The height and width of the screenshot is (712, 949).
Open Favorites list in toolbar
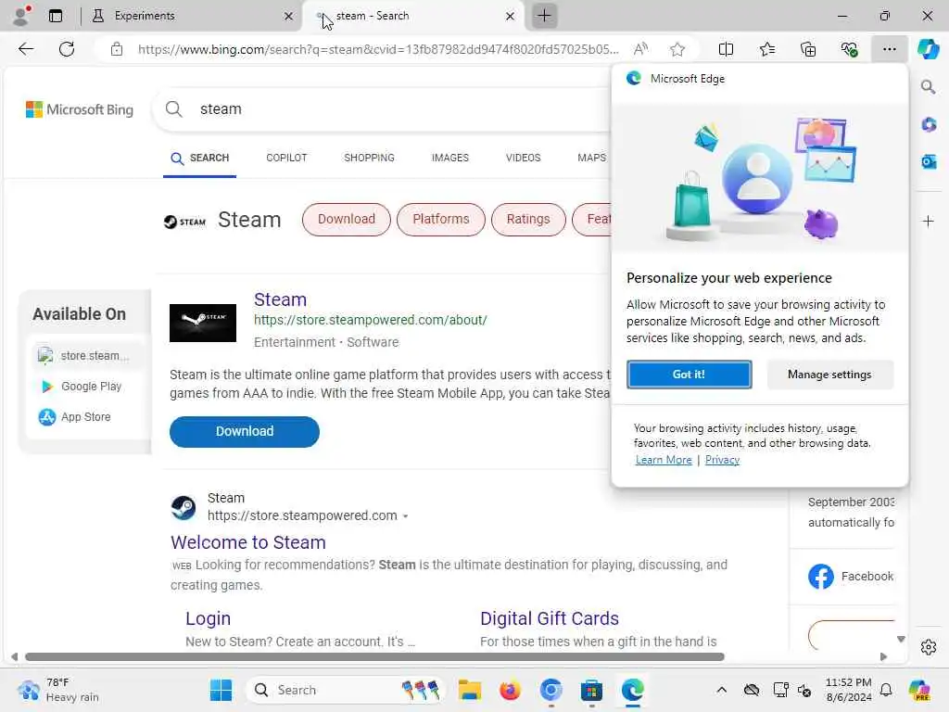[x=766, y=49]
